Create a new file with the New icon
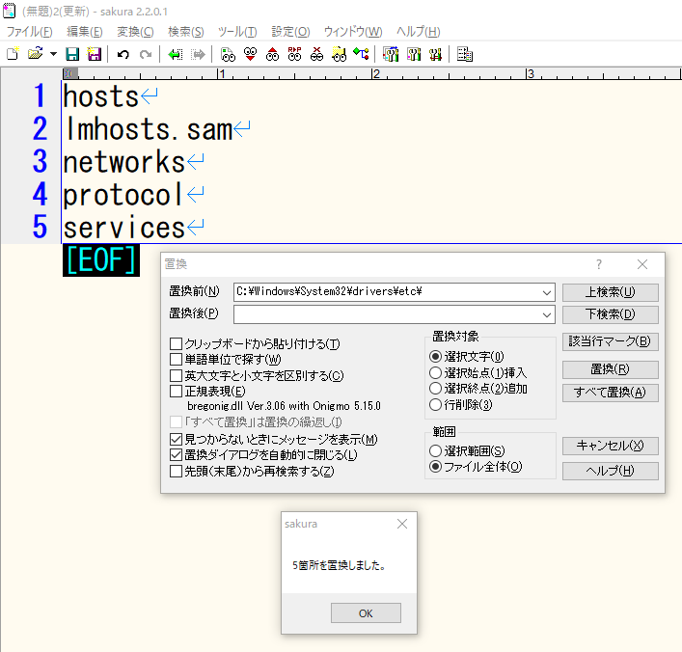The width and height of the screenshot is (682, 652). (14, 54)
